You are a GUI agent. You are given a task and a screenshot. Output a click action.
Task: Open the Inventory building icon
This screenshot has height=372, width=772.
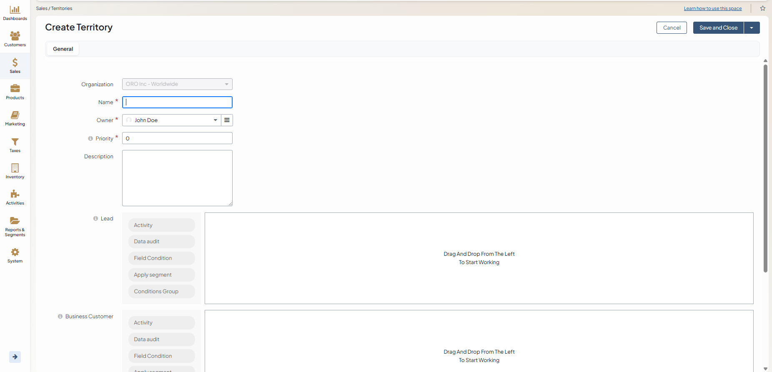(15, 168)
